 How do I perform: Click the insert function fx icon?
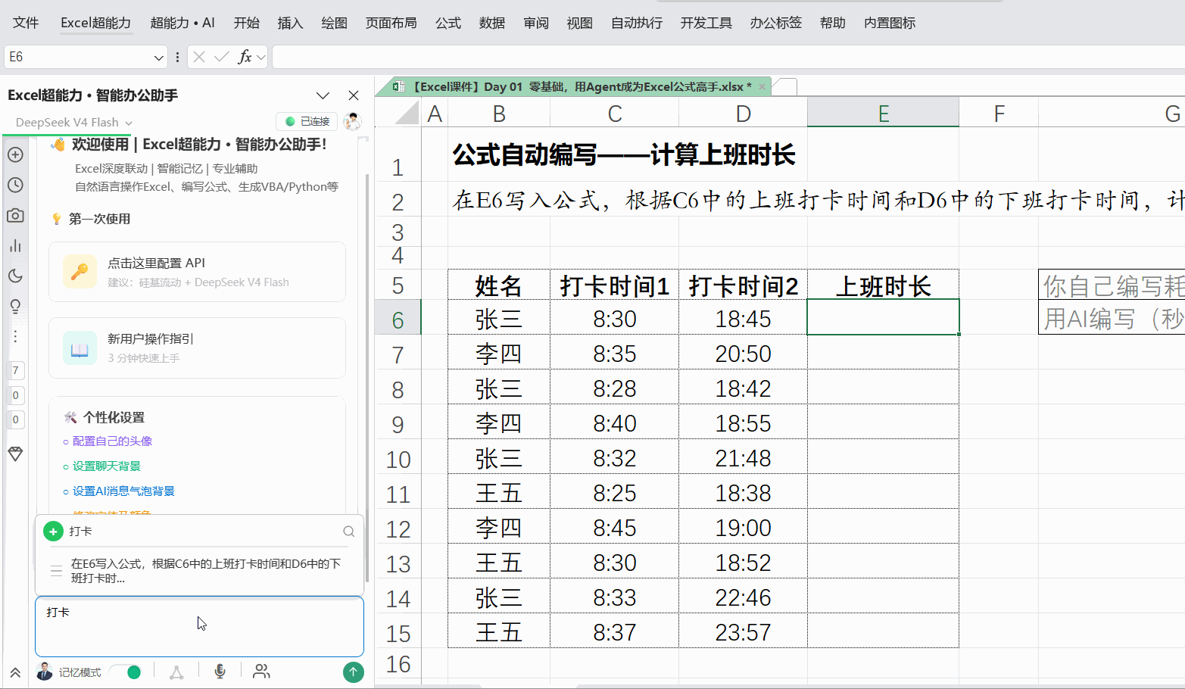245,57
